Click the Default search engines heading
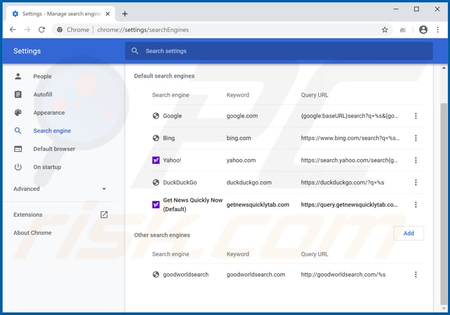Screen dimensions: 450x315 coord(164,76)
